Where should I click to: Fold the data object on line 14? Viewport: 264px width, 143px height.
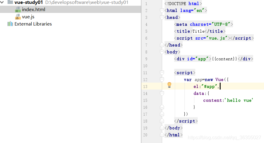(162, 93)
